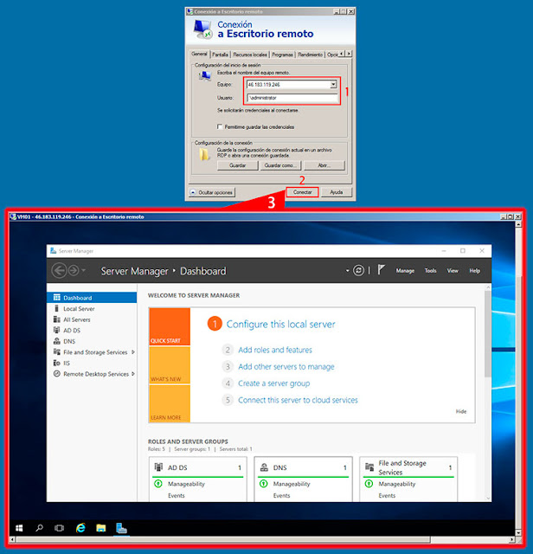Click Add roles and features link
This screenshot has height=554, width=533.
click(x=275, y=350)
